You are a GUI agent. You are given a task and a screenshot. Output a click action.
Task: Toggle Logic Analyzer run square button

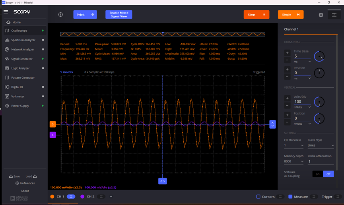coord(43,68)
